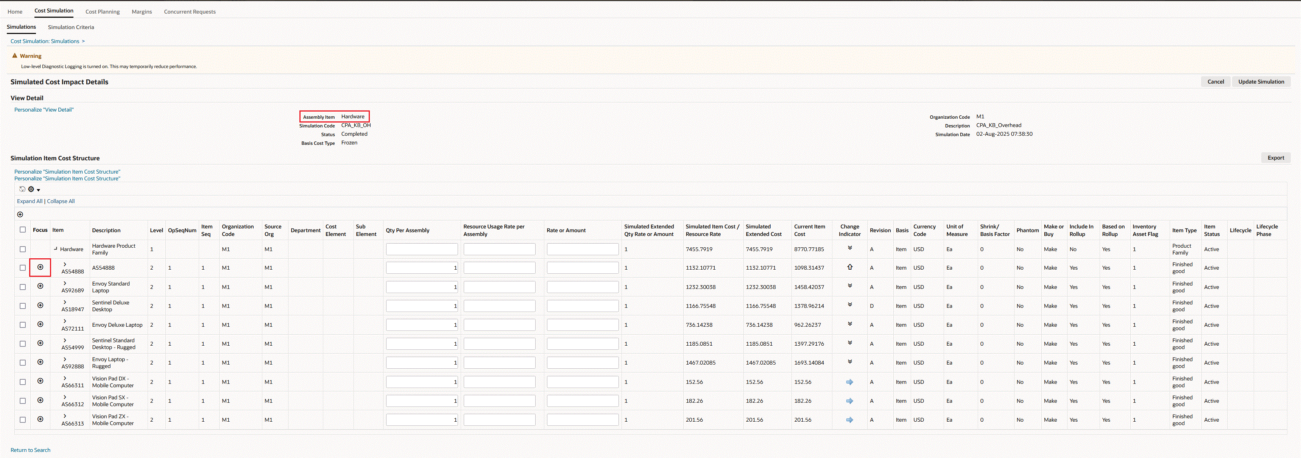Viewport: 1301px width, 458px height.
Task: Click the plus icon below Expand All
Action: point(20,214)
